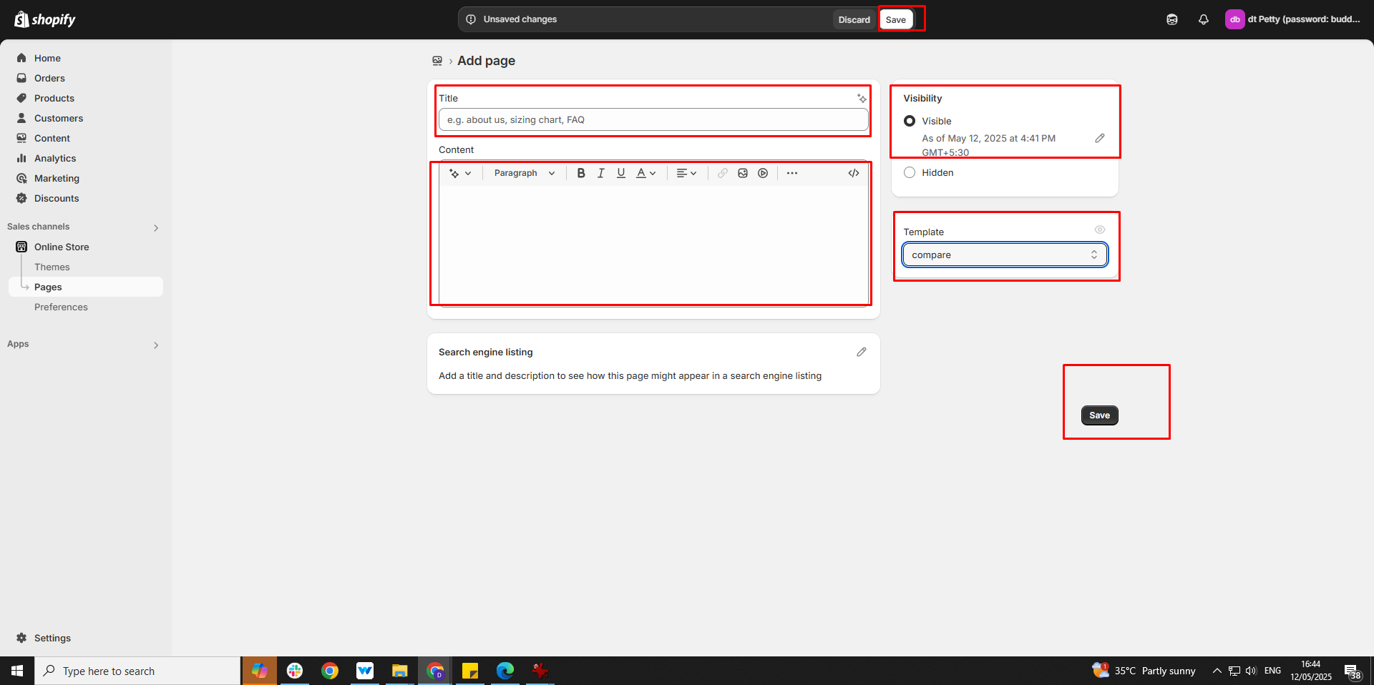1374x685 pixels.
Task: Open text color picker dropdown
Action: pos(646,173)
